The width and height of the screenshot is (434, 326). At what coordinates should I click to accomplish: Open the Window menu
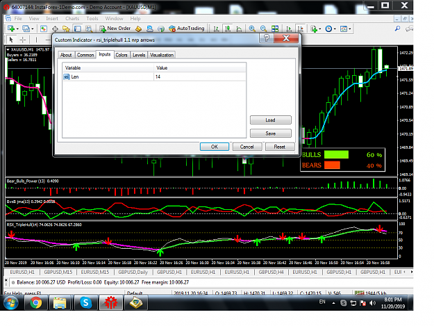click(114, 19)
